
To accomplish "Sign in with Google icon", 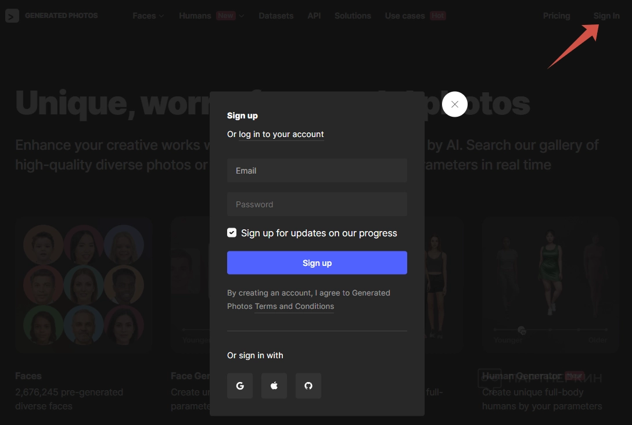I will pos(240,386).
